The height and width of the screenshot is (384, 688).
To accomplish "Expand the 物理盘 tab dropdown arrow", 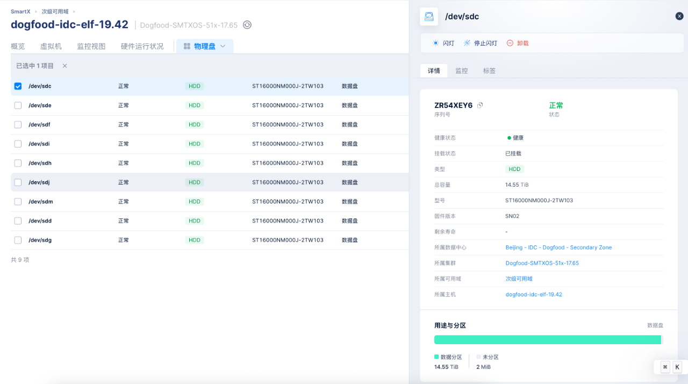I will (223, 46).
